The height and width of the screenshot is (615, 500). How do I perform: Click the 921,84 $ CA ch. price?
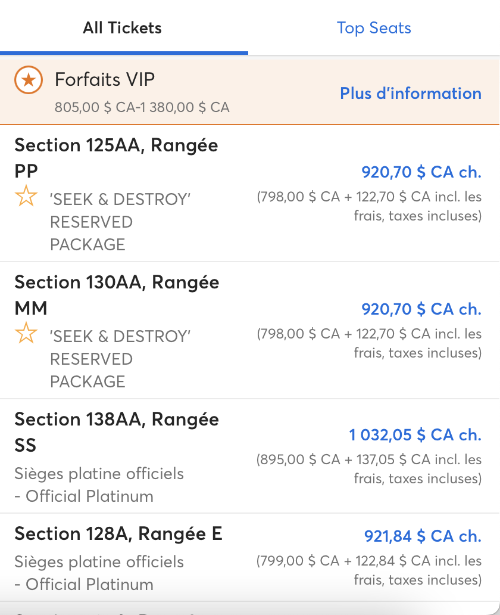point(423,536)
